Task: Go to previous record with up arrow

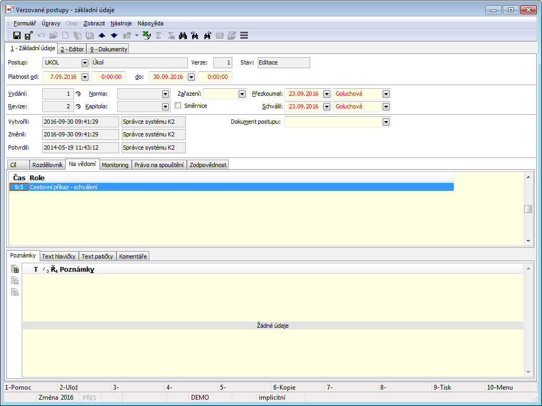Action: (102, 35)
